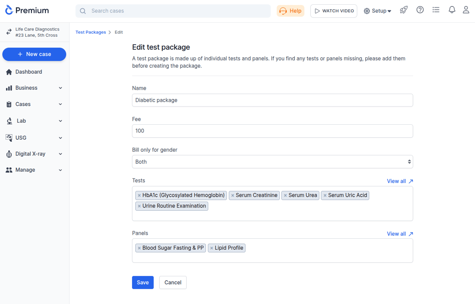Save the test package

coord(143,282)
